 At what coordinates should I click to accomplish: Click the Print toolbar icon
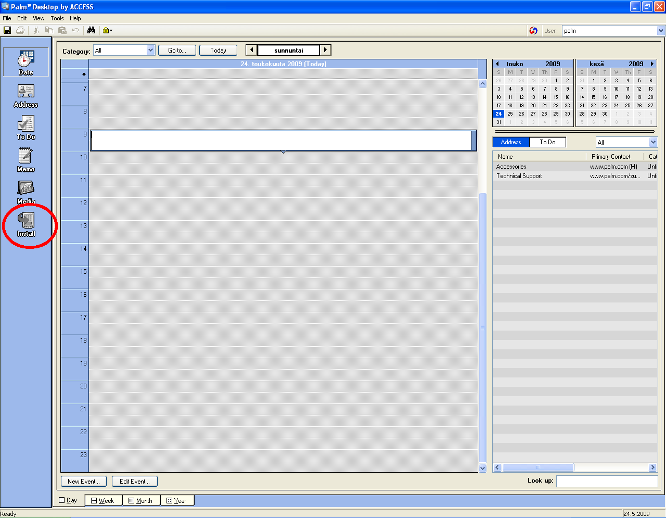pyautogui.click(x=20, y=30)
